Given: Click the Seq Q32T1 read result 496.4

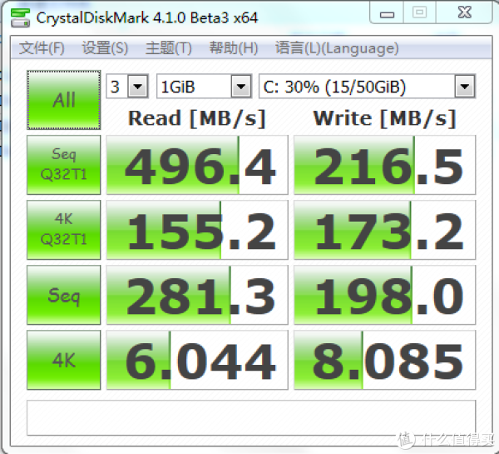Looking at the screenshot, I should click(197, 165).
